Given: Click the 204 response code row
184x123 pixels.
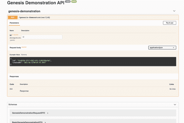Looking at the screenshot, I should 93,90.
